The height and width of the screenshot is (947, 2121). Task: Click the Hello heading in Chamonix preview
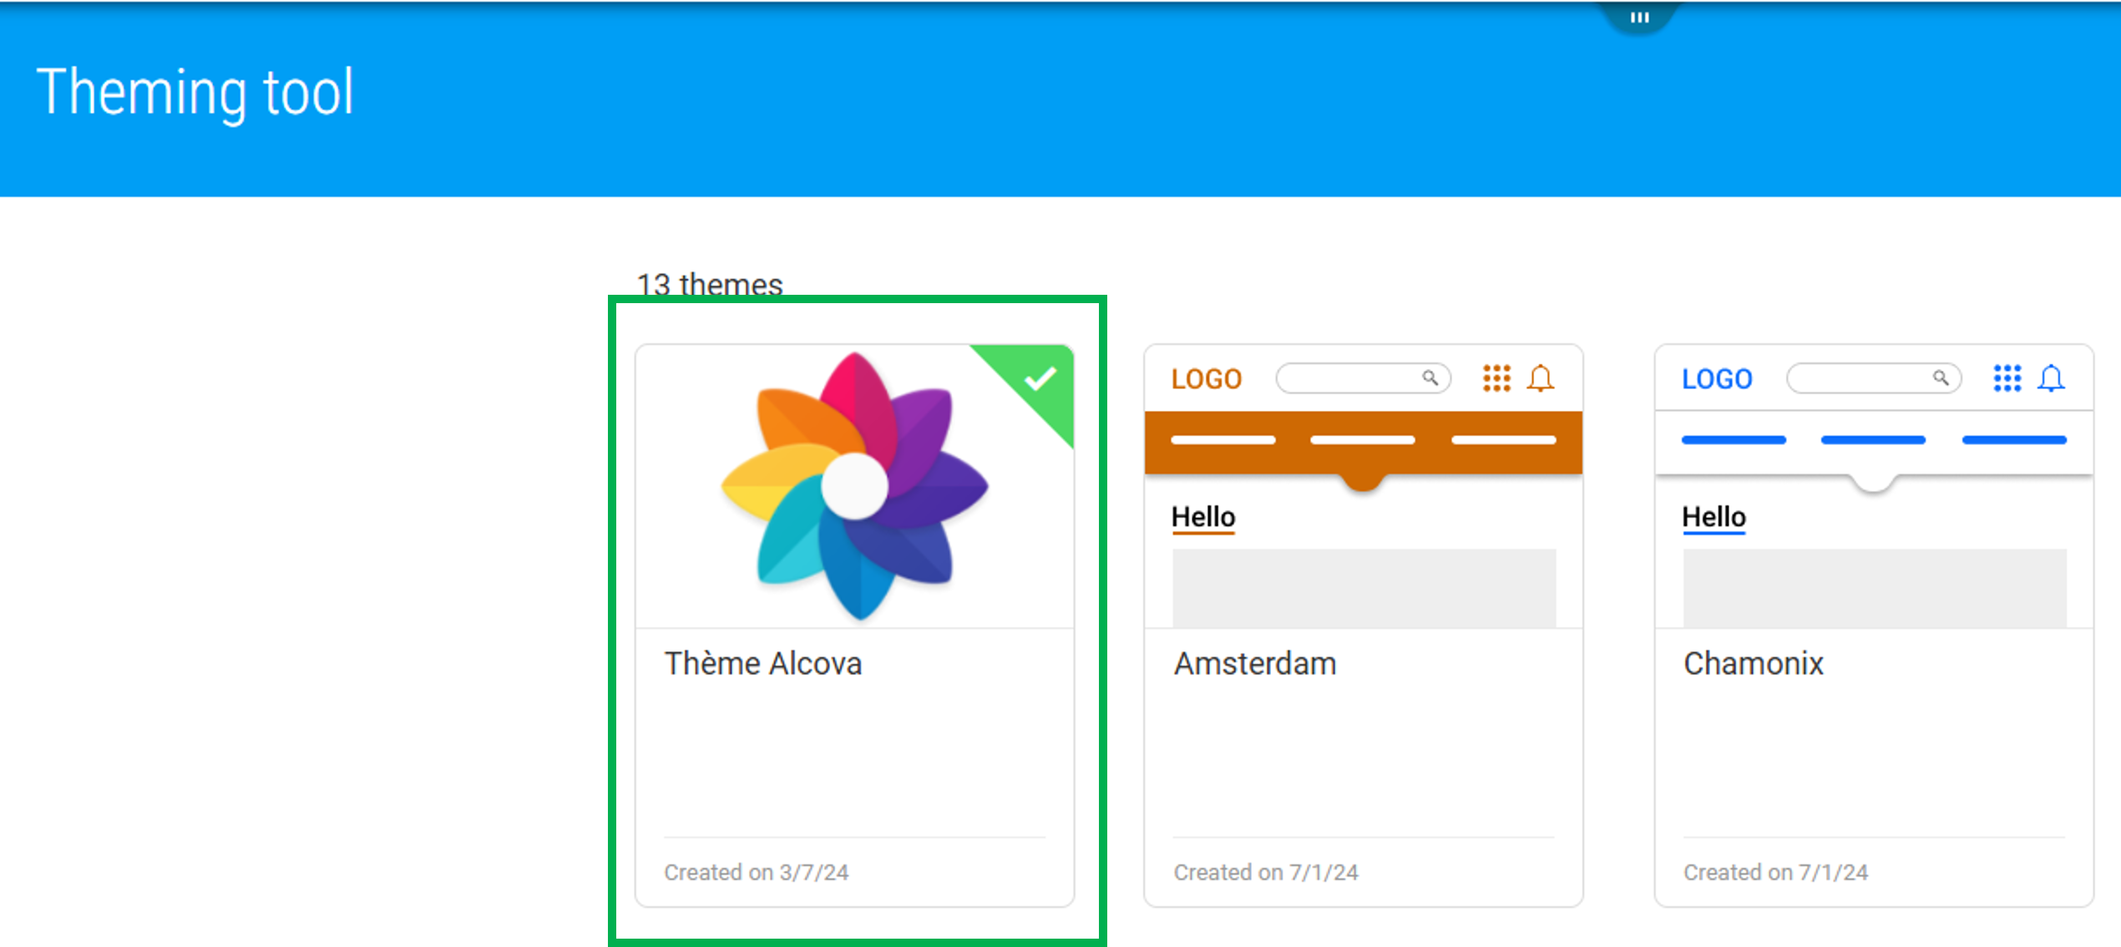(x=1714, y=517)
